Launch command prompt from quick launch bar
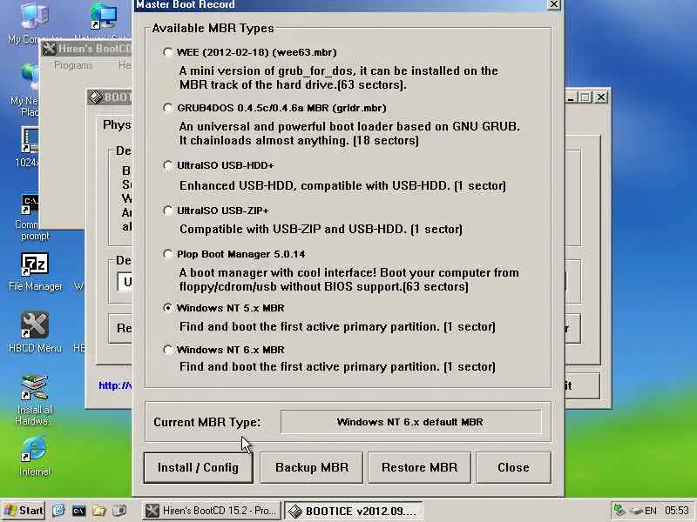This screenshot has height=522, width=697. pos(78,511)
